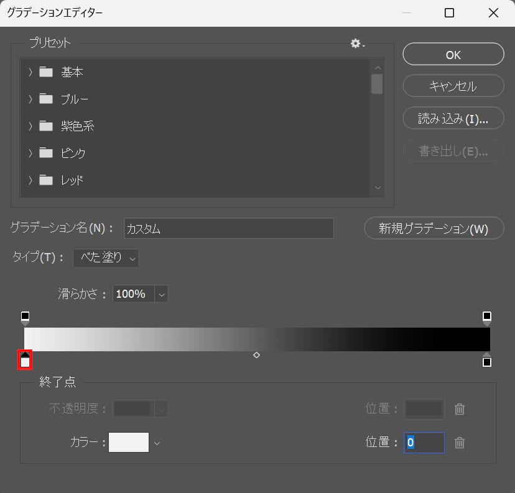Confirm the gradient with OK
515x493 pixels.
(453, 54)
